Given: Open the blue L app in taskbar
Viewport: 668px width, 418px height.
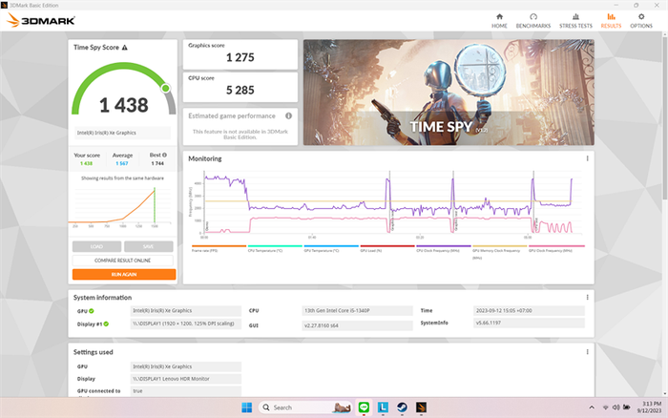Looking at the screenshot, I should (x=383, y=408).
